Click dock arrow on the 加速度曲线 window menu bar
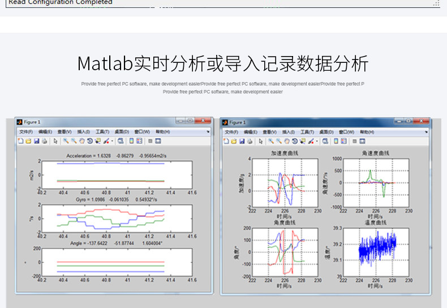The height and width of the screenshot is (308, 447). (426, 132)
